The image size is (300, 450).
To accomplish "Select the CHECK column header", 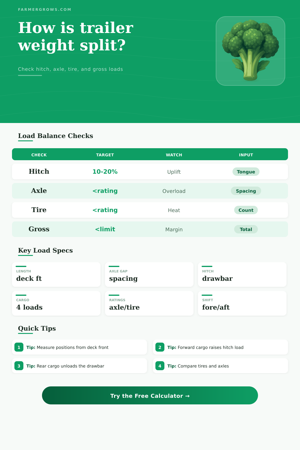I will point(39,155).
